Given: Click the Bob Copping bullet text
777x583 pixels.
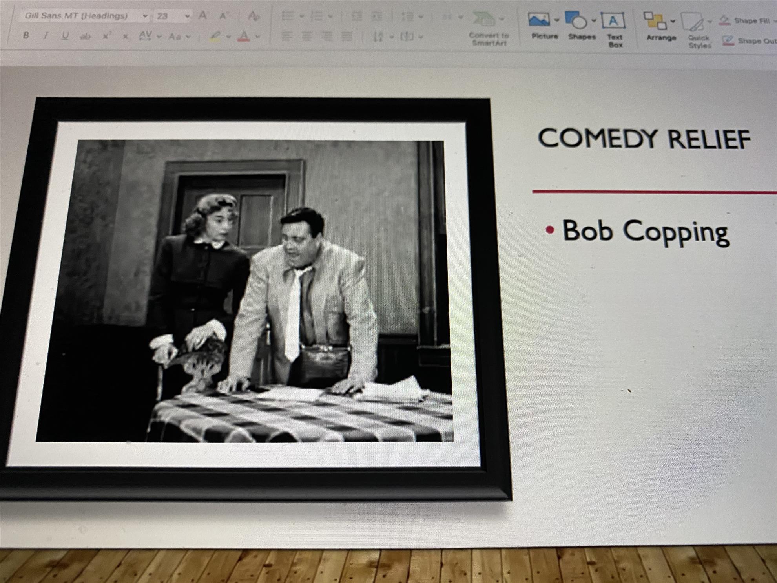Looking at the screenshot, I should click(646, 231).
